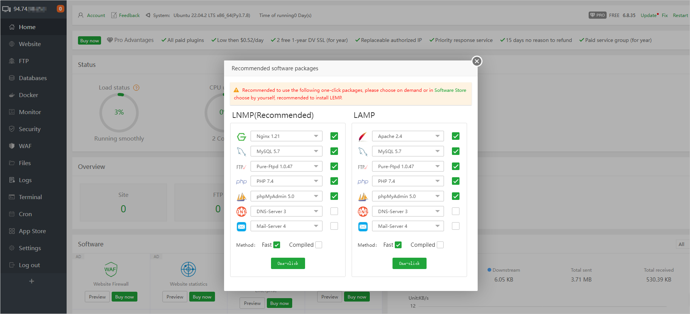Click the WAF sidebar icon
690x314 pixels.
(12, 146)
